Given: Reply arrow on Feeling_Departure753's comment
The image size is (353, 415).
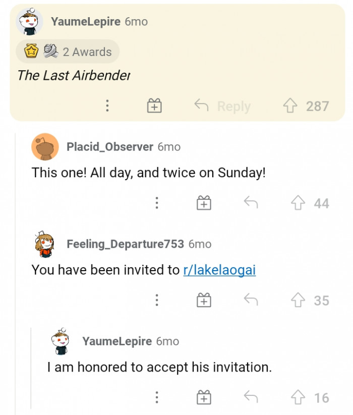Looking at the screenshot, I should (251, 300).
